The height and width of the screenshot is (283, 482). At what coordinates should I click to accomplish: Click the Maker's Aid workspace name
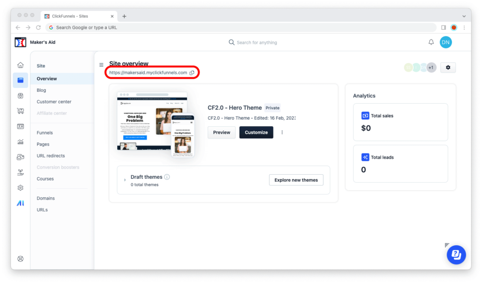43,42
